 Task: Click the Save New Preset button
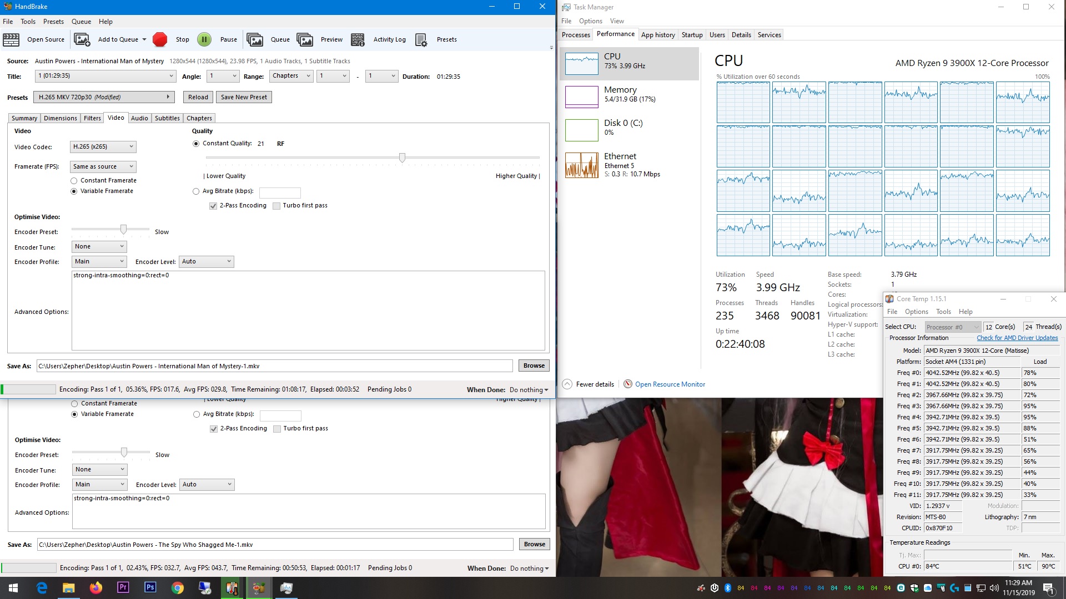[244, 97]
